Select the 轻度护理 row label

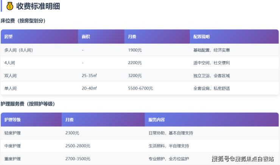[x=12, y=133]
